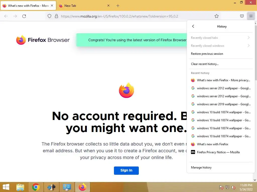Screen dimensions: 257x192
Task: Open 'What's new with Firefox - More privacy' history entry
Action: tap(221, 80)
